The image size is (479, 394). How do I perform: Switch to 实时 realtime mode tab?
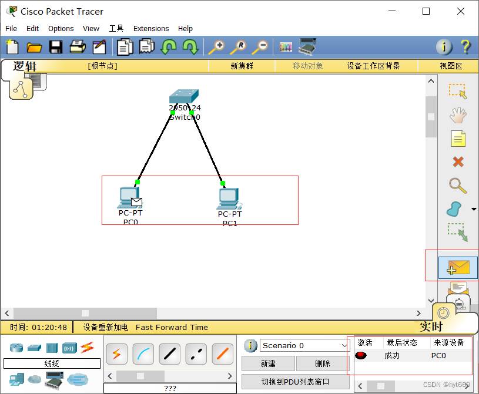coord(431,326)
